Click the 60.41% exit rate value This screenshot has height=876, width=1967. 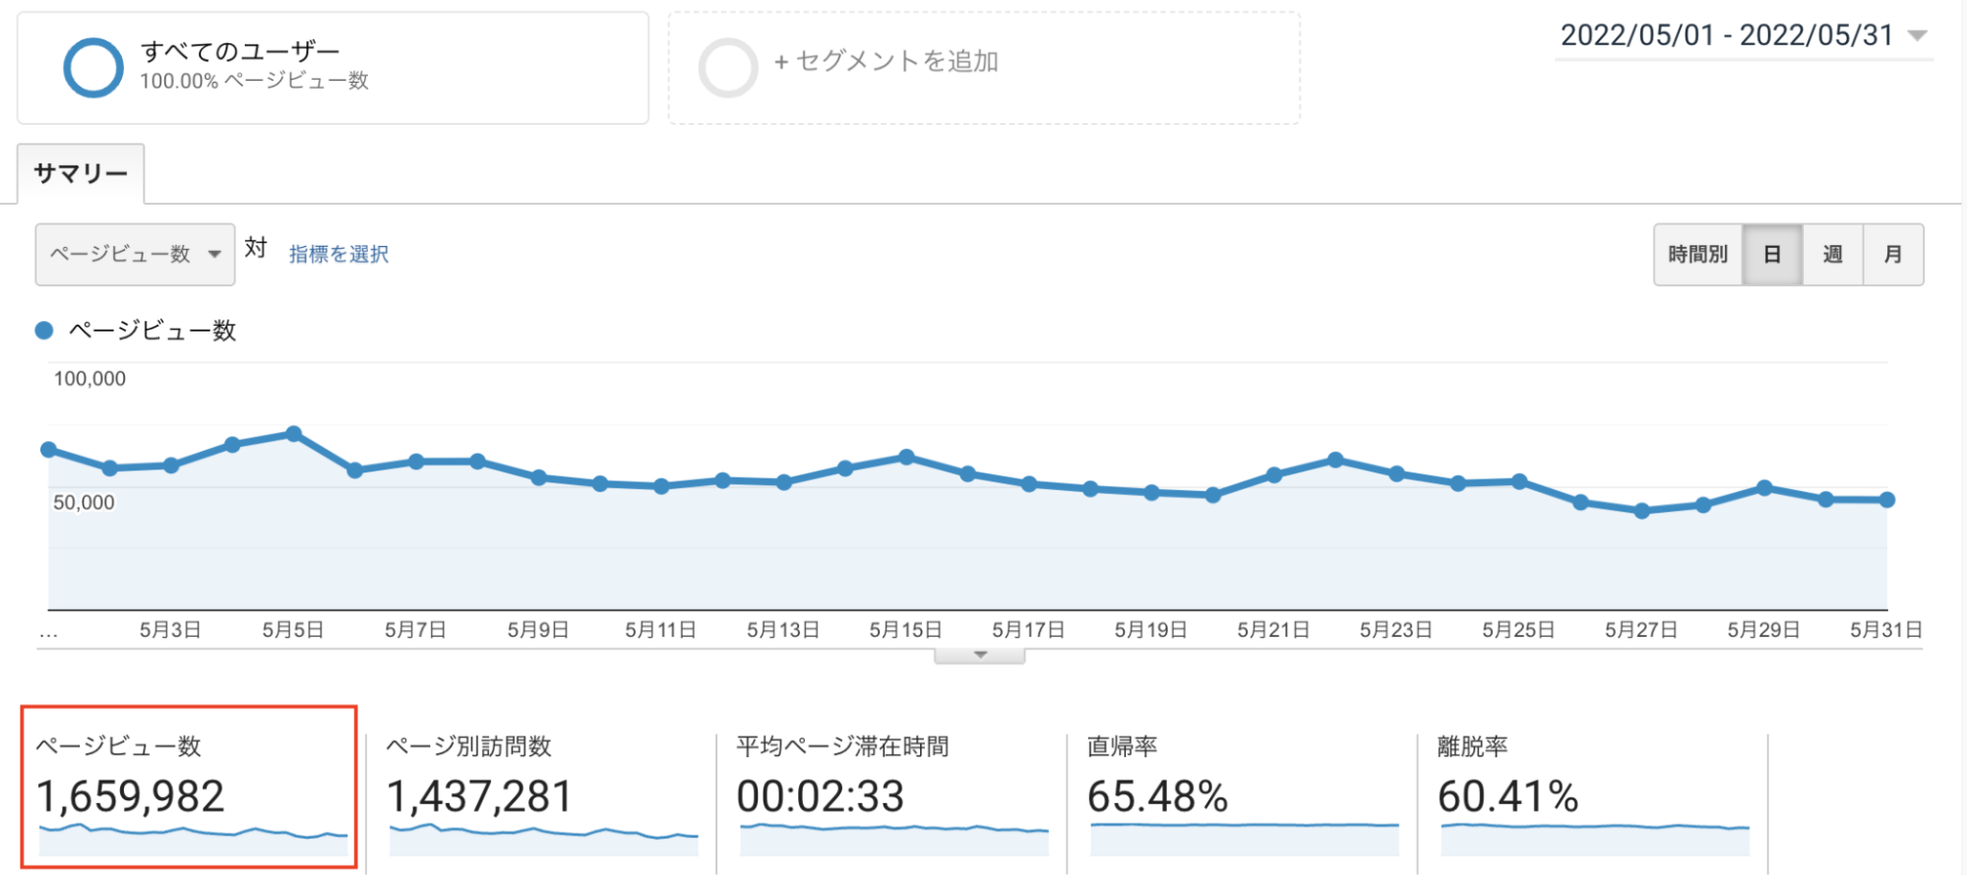pyautogui.click(x=1507, y=796)
